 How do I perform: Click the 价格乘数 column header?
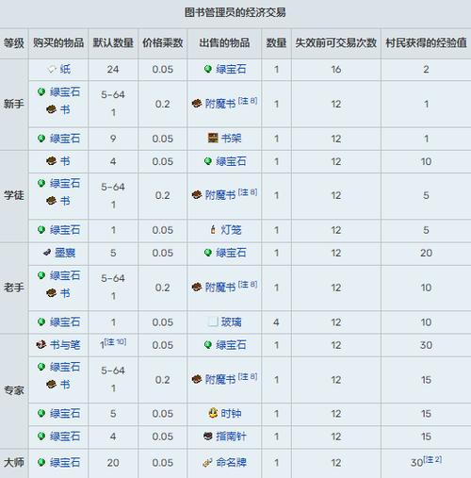coord(163,42)
